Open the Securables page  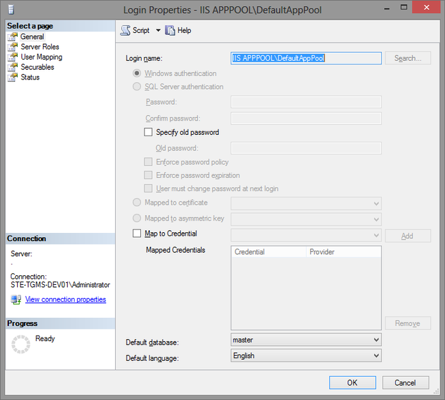[x=37, y=67]
